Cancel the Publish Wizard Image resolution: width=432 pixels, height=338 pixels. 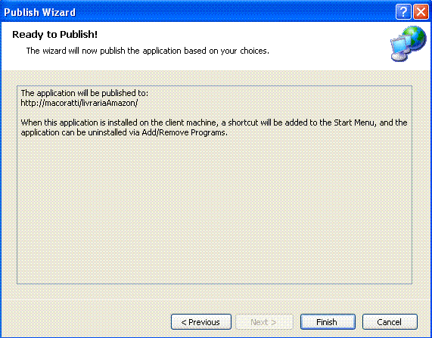(x=390, y=322)
